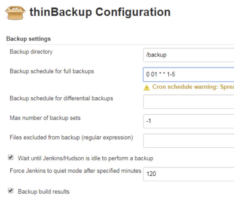Screen dimensions: 234x204
Task: Click the thinBackup box icon
Action: tap(15, 13)
